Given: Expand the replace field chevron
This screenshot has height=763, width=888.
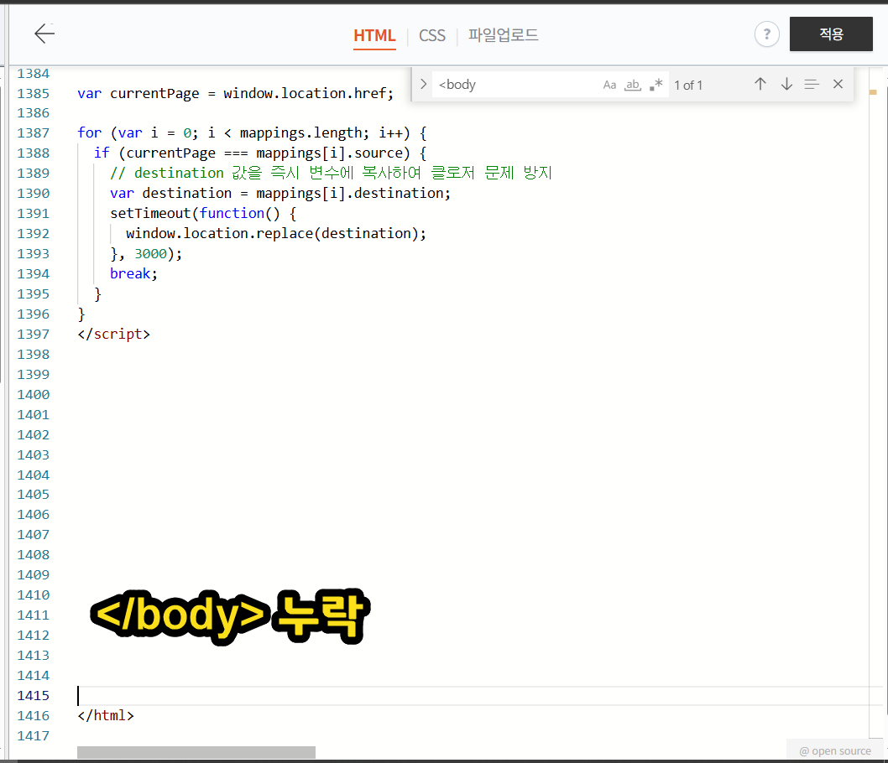Looking at the screenshot, I should point(422,85).
